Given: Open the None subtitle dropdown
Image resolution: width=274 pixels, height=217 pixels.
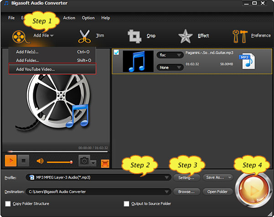Looking at the screenshot, I should click(170, 67).
